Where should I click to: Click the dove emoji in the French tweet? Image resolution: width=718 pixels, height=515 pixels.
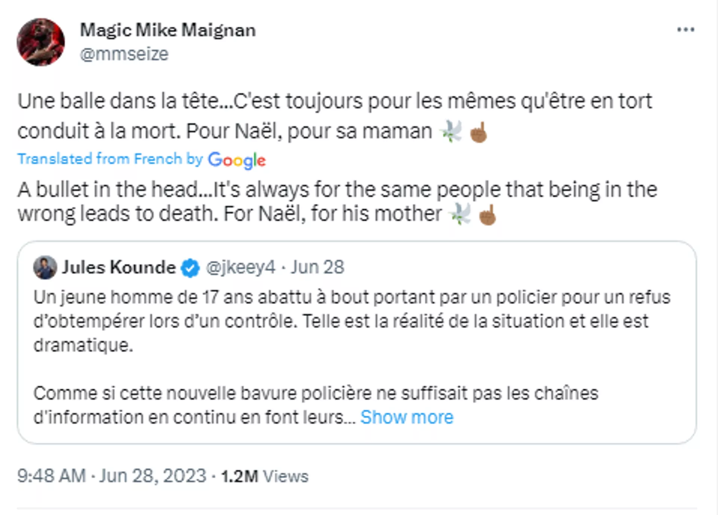451,131
